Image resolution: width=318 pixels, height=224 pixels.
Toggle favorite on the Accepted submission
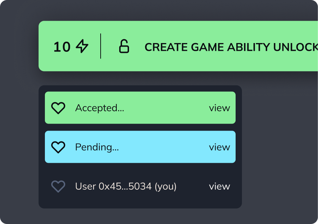(58, 108)
